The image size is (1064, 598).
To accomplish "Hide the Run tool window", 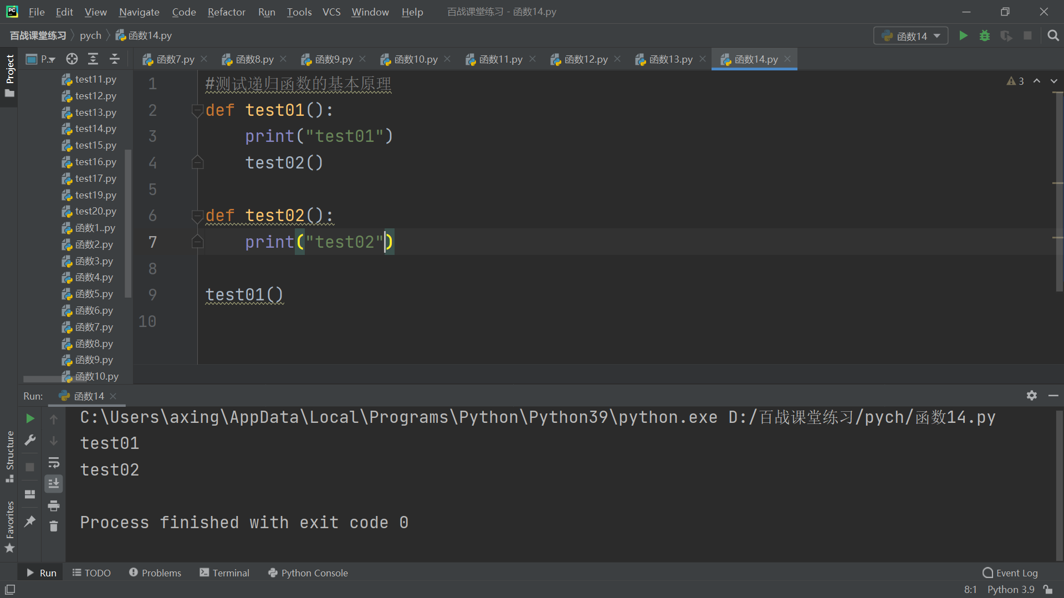I will pyautogui.click(x=1053, y=396).
